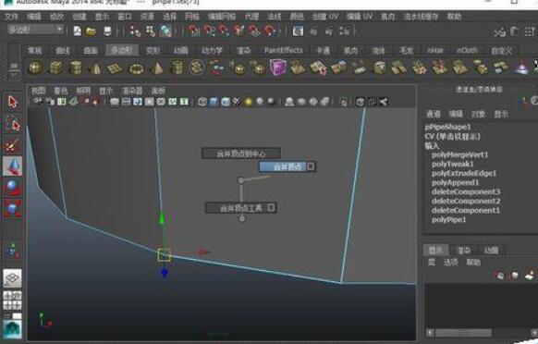Choose highlighted 合并顶点 marking menu item

(x=283, y=166)
